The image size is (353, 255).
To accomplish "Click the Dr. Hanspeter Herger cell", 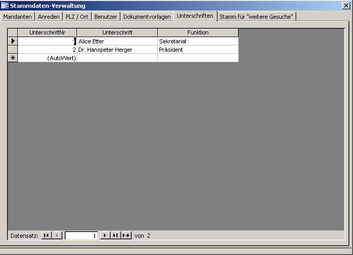I will (117, 50).
